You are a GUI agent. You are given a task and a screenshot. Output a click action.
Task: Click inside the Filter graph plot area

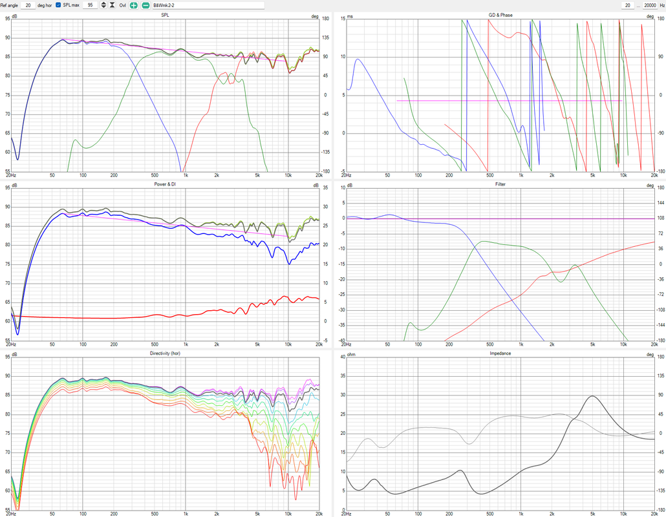click(500, 264)
